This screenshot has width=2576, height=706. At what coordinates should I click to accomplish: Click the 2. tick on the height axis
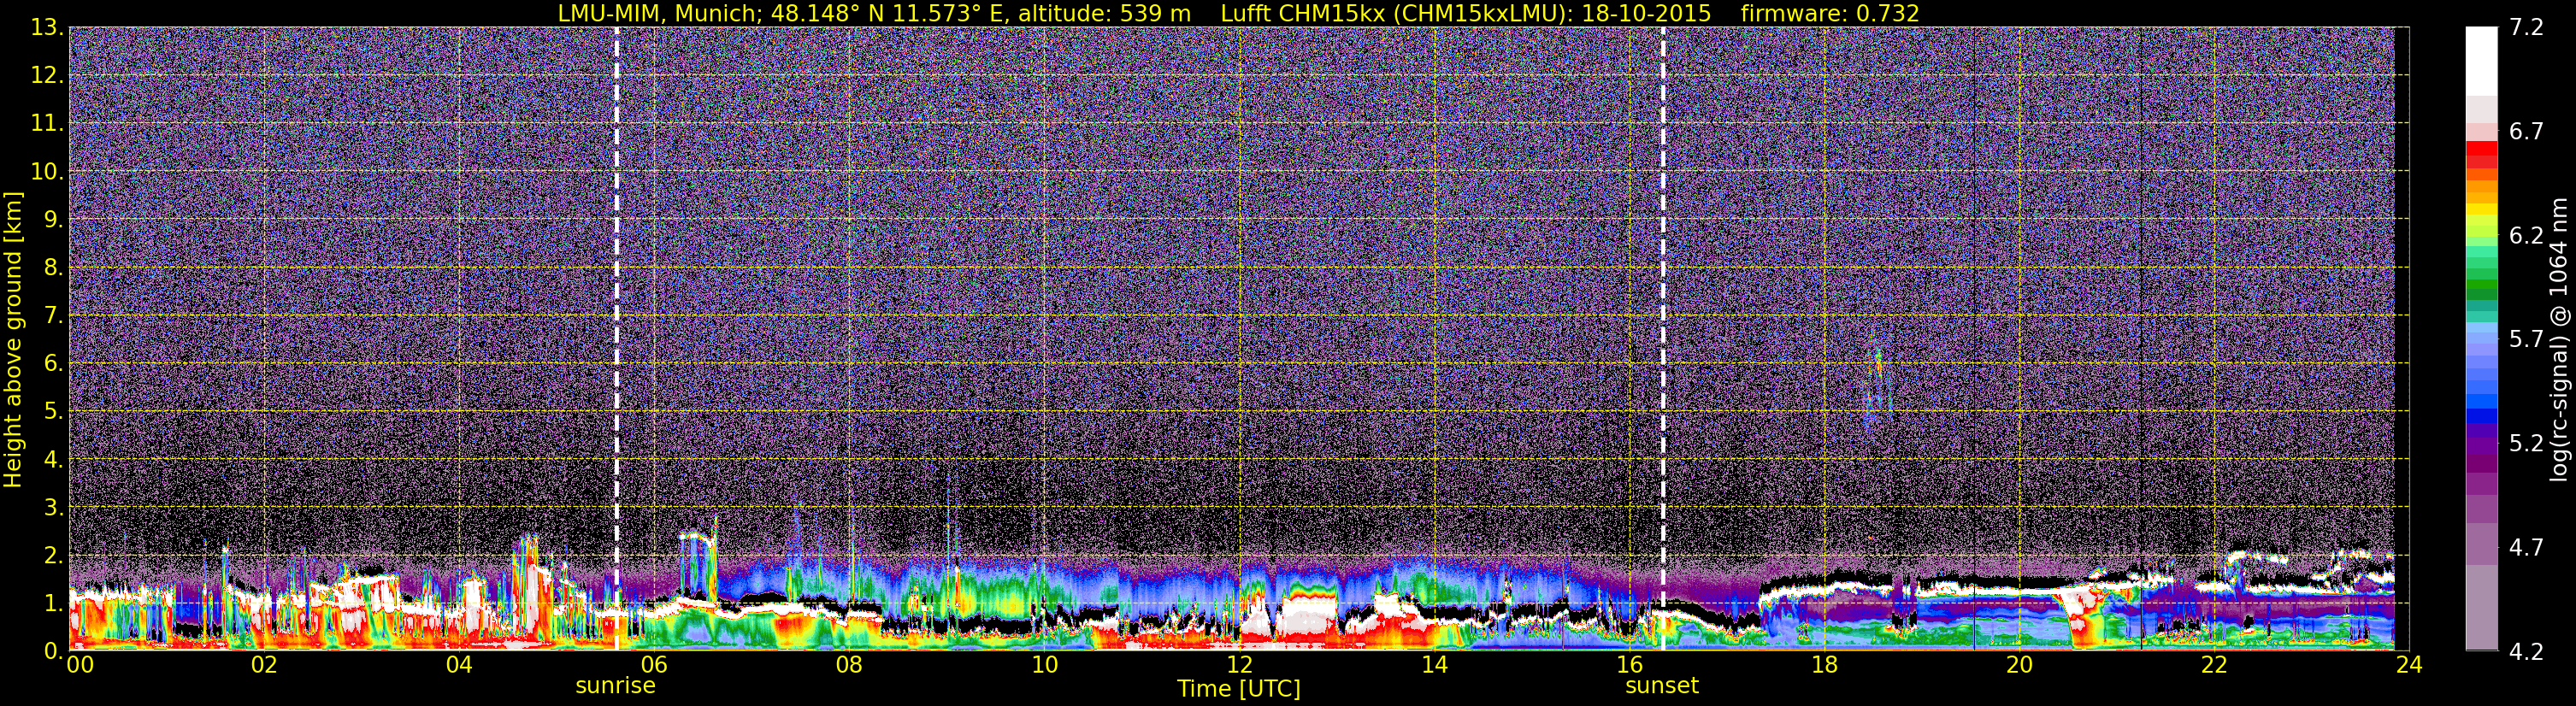52,555
